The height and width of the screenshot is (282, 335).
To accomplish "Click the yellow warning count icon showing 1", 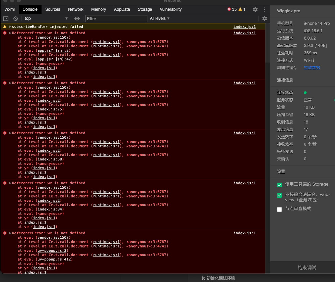I will tap(240, 9).
